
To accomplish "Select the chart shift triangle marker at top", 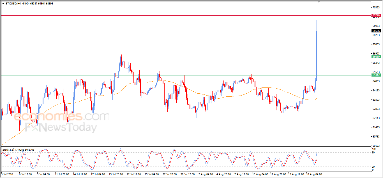I will tap(319, 2).
